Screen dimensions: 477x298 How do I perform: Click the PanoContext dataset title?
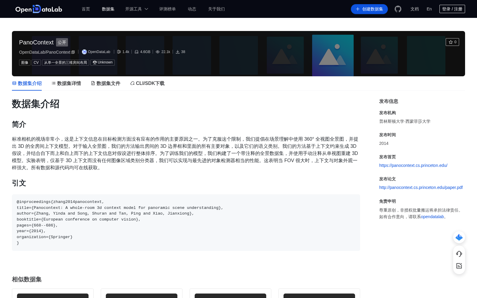pyautogui.click(x=36, y=42)
